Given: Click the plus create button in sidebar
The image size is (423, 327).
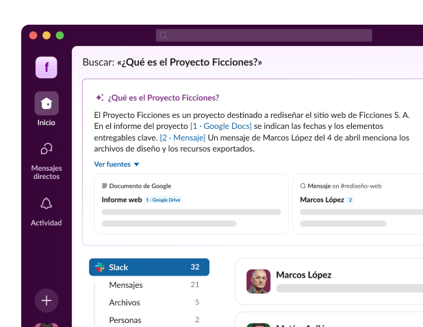Looking at the screenshot, I should pos(47,300).
